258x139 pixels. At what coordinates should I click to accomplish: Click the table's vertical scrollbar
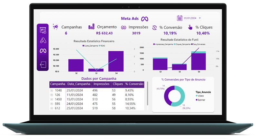[147, 93]
